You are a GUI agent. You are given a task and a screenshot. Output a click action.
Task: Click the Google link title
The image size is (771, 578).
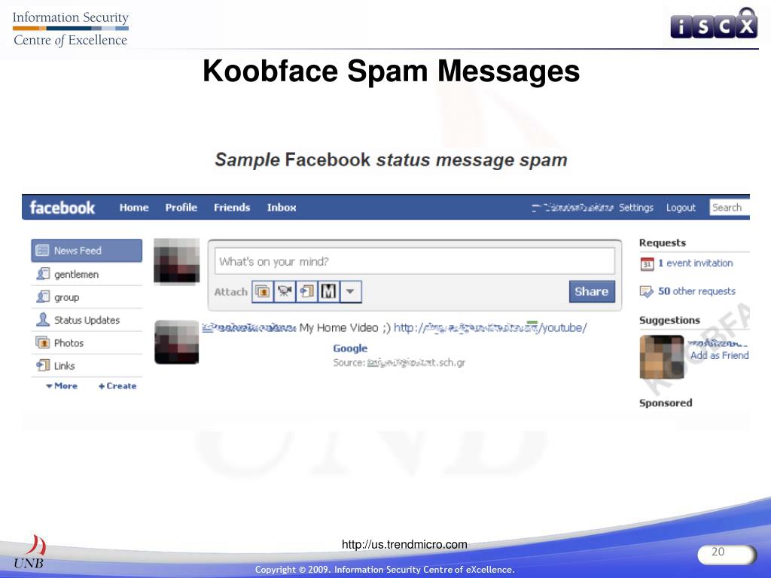tap(350, 348)
